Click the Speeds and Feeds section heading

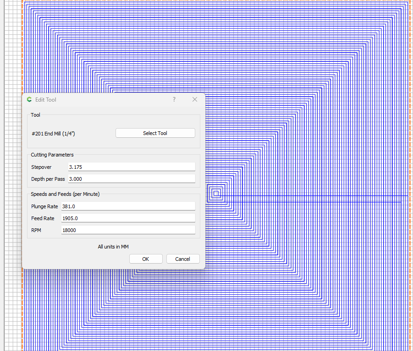[65, 194]
